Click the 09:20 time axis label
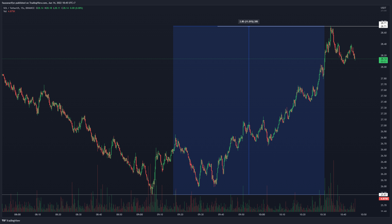This screenshot has height=224, width=392. pos(180,215)
